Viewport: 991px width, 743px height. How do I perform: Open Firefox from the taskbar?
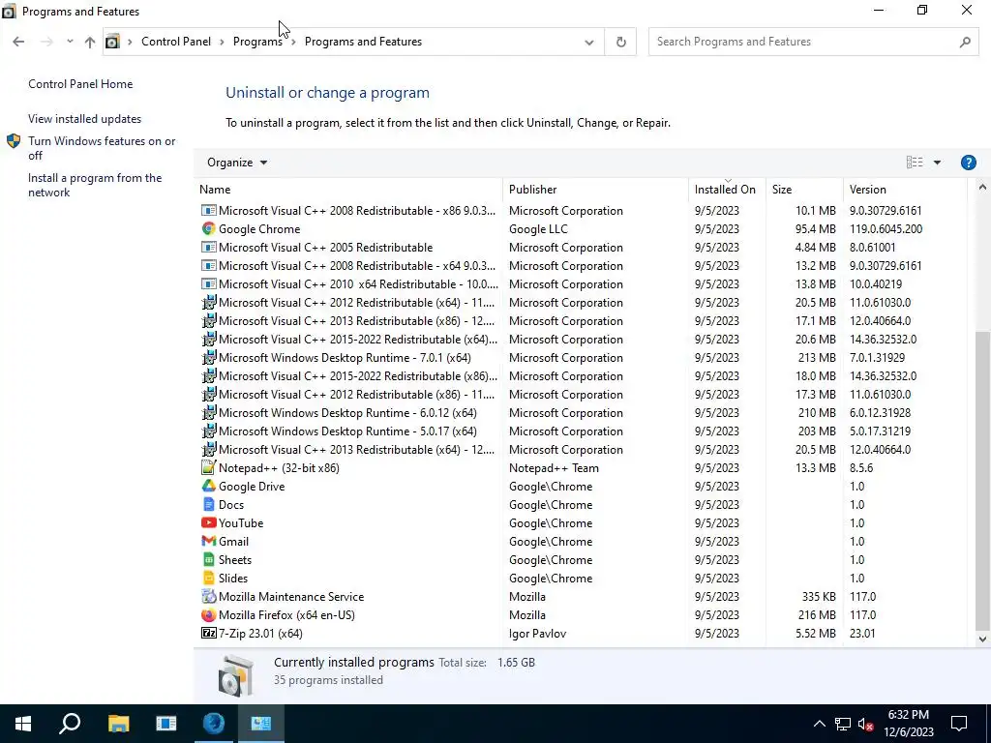point(214,724)
